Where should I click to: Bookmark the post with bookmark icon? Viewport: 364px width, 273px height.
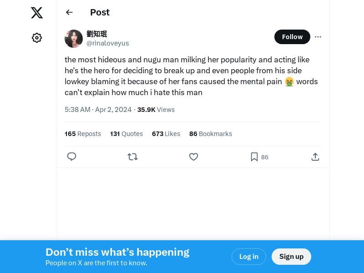coord(254,157)
